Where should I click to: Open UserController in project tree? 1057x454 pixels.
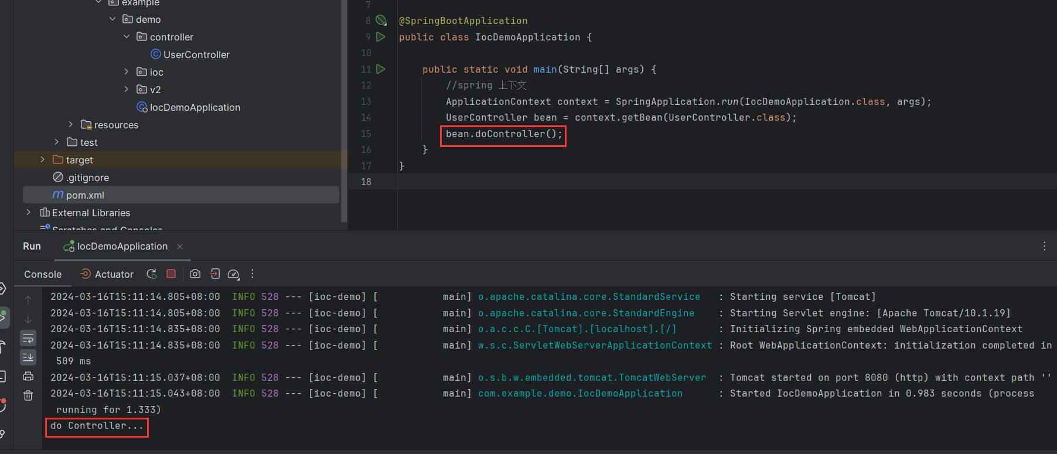[x=196, y=54]
